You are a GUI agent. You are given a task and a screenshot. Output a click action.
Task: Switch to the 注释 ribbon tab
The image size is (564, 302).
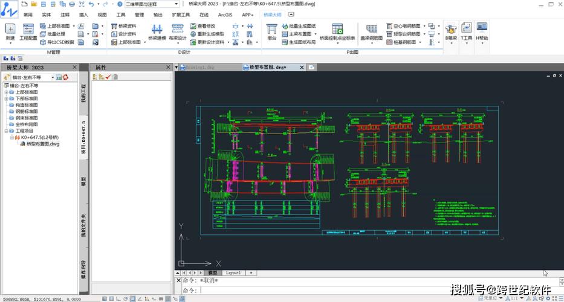pos(65,14)
